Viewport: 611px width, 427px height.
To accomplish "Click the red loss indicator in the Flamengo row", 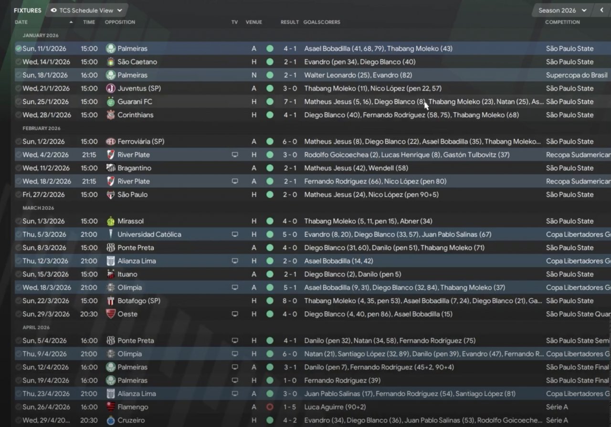I will [270, 407].
